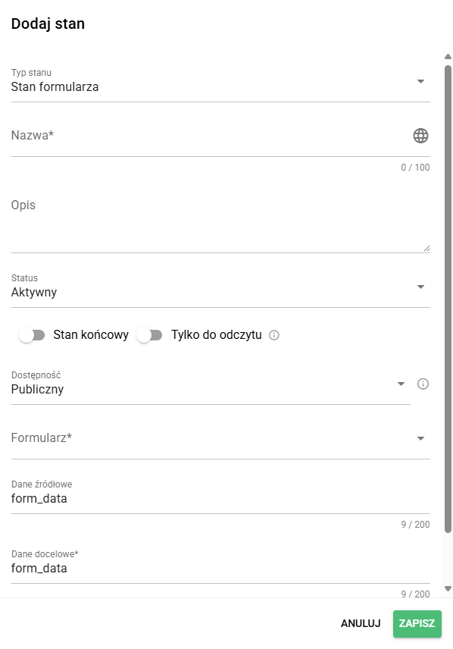The width and height of the screenshot is (453, 649).
Task: Click the vertical scrollbar thumb
Action: coord(448,299)
